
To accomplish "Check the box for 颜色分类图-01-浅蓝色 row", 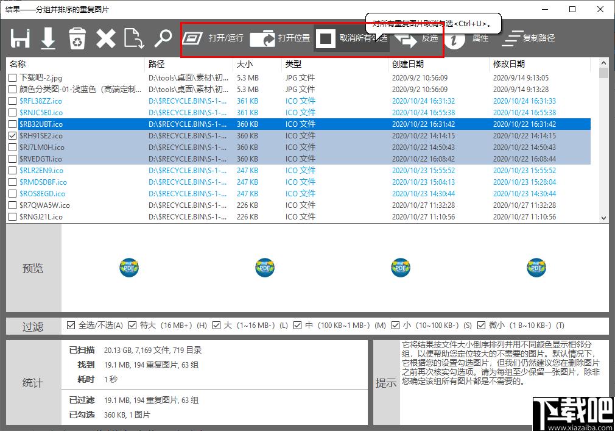I will coord(13,89).
